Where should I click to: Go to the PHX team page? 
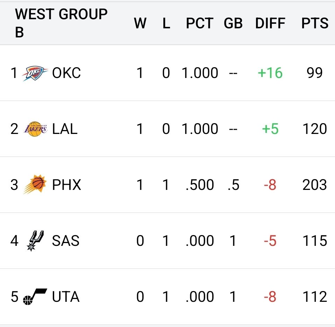click(66, 185)
